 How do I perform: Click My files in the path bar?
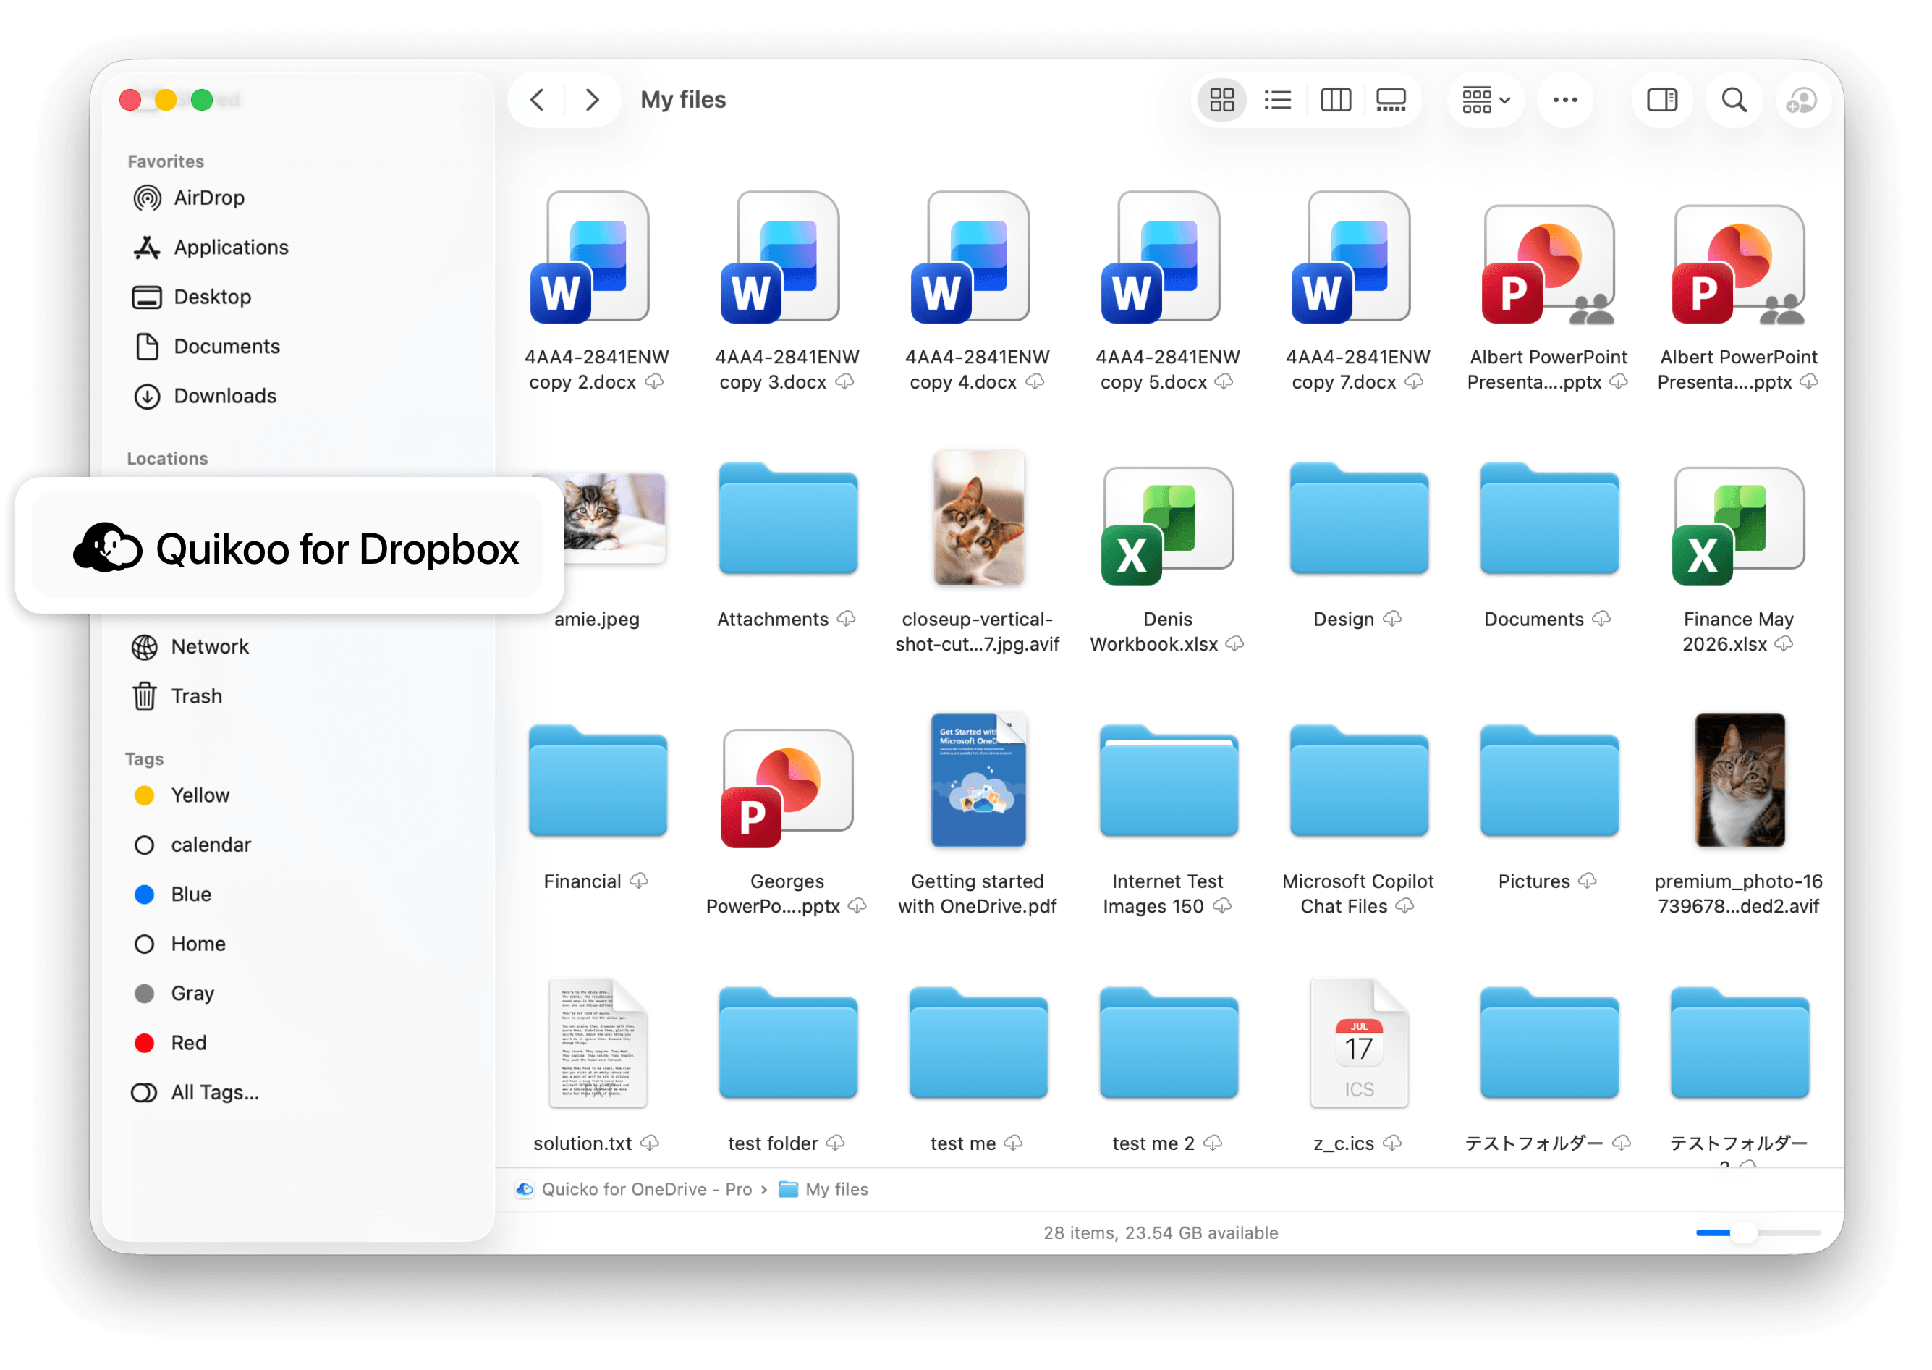pyautogui.click(x=824, y=1191)
